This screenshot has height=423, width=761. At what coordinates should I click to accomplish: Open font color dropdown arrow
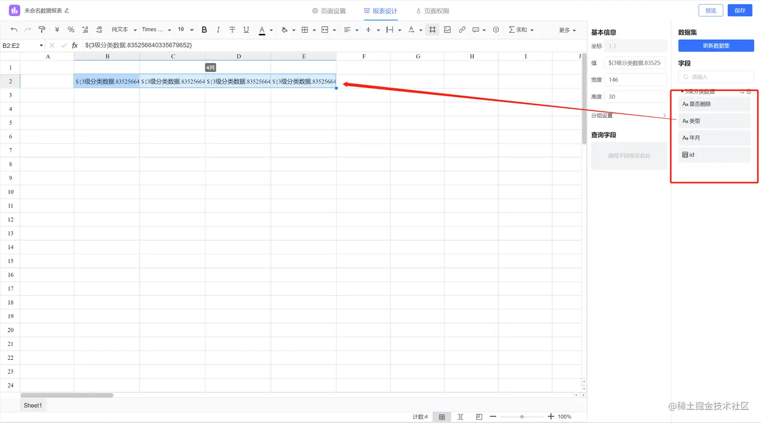[x=271, y=30]
